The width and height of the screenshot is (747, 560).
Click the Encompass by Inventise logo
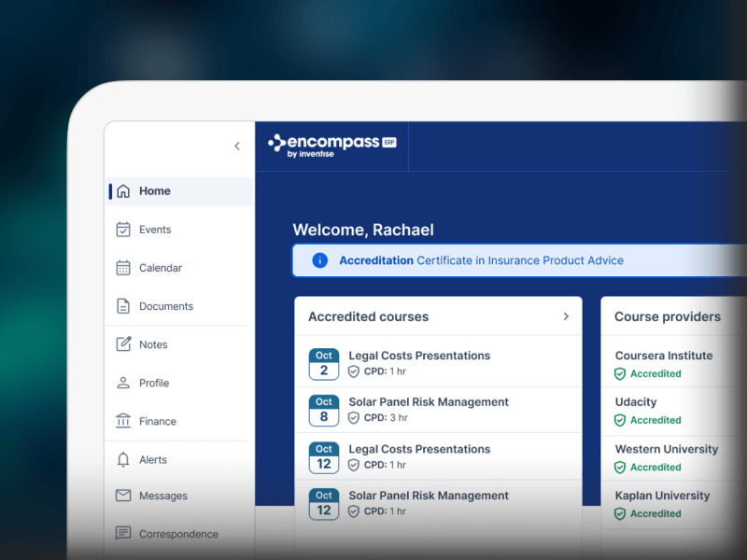point(331,145)
